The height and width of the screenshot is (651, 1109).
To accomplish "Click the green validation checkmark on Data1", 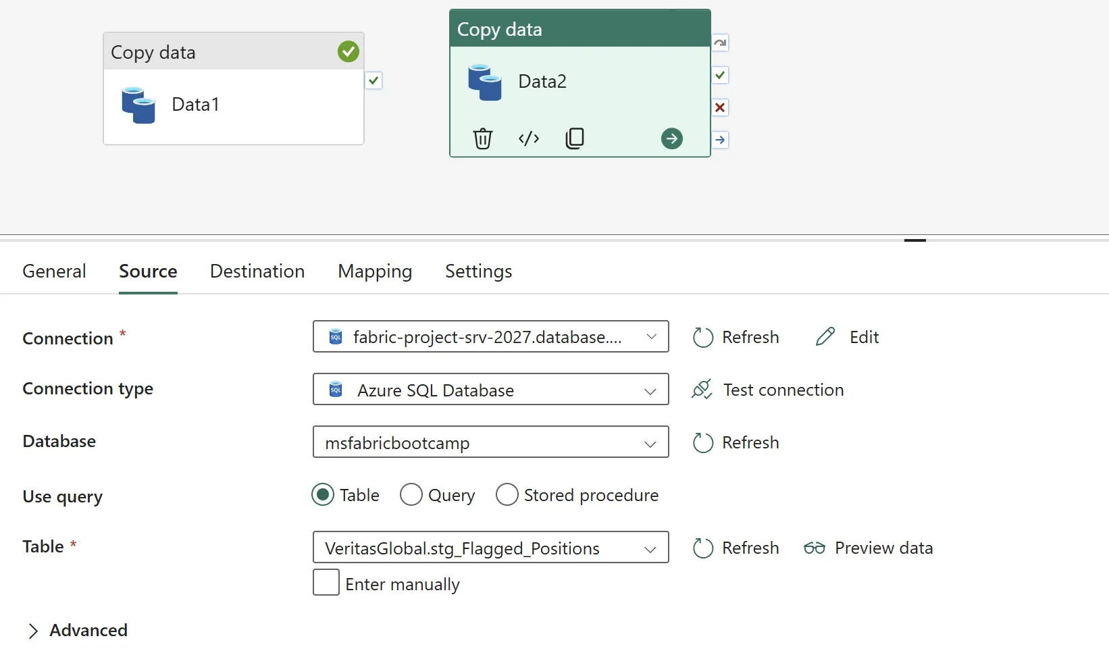I will [349, 51].
